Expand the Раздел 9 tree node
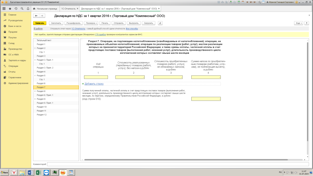This screenshot has height=176, width=313. (35, 99)
